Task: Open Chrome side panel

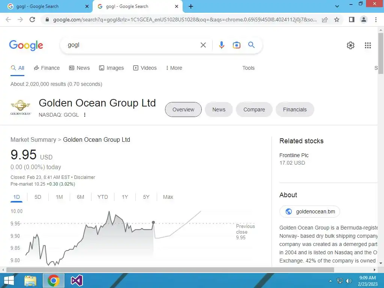Action: pos(352,19)
